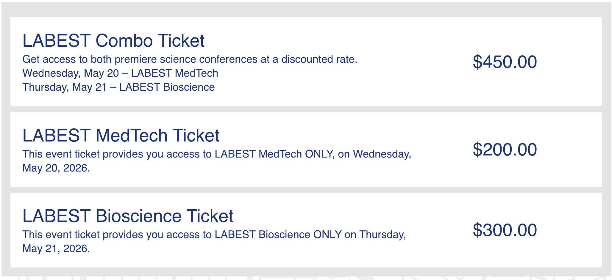Screen dimensions: 612x280
Task: Select the Wednesday, May 20 MedTech line
Action: [x=120, y=73]
